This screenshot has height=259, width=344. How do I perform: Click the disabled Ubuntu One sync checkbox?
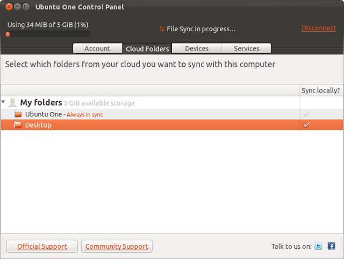(x=306, y=114)
